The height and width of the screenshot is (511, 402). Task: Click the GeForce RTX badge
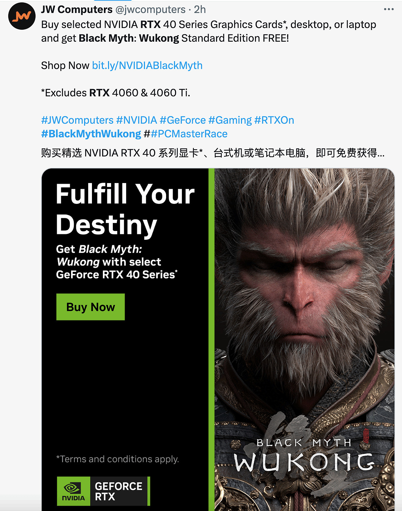(x=104, y=491)
